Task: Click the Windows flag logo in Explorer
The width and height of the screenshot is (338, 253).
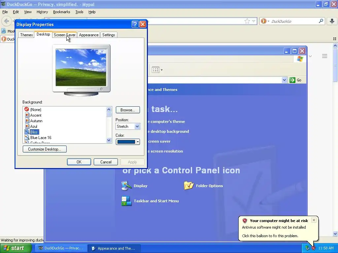Action: coord(300,59)
